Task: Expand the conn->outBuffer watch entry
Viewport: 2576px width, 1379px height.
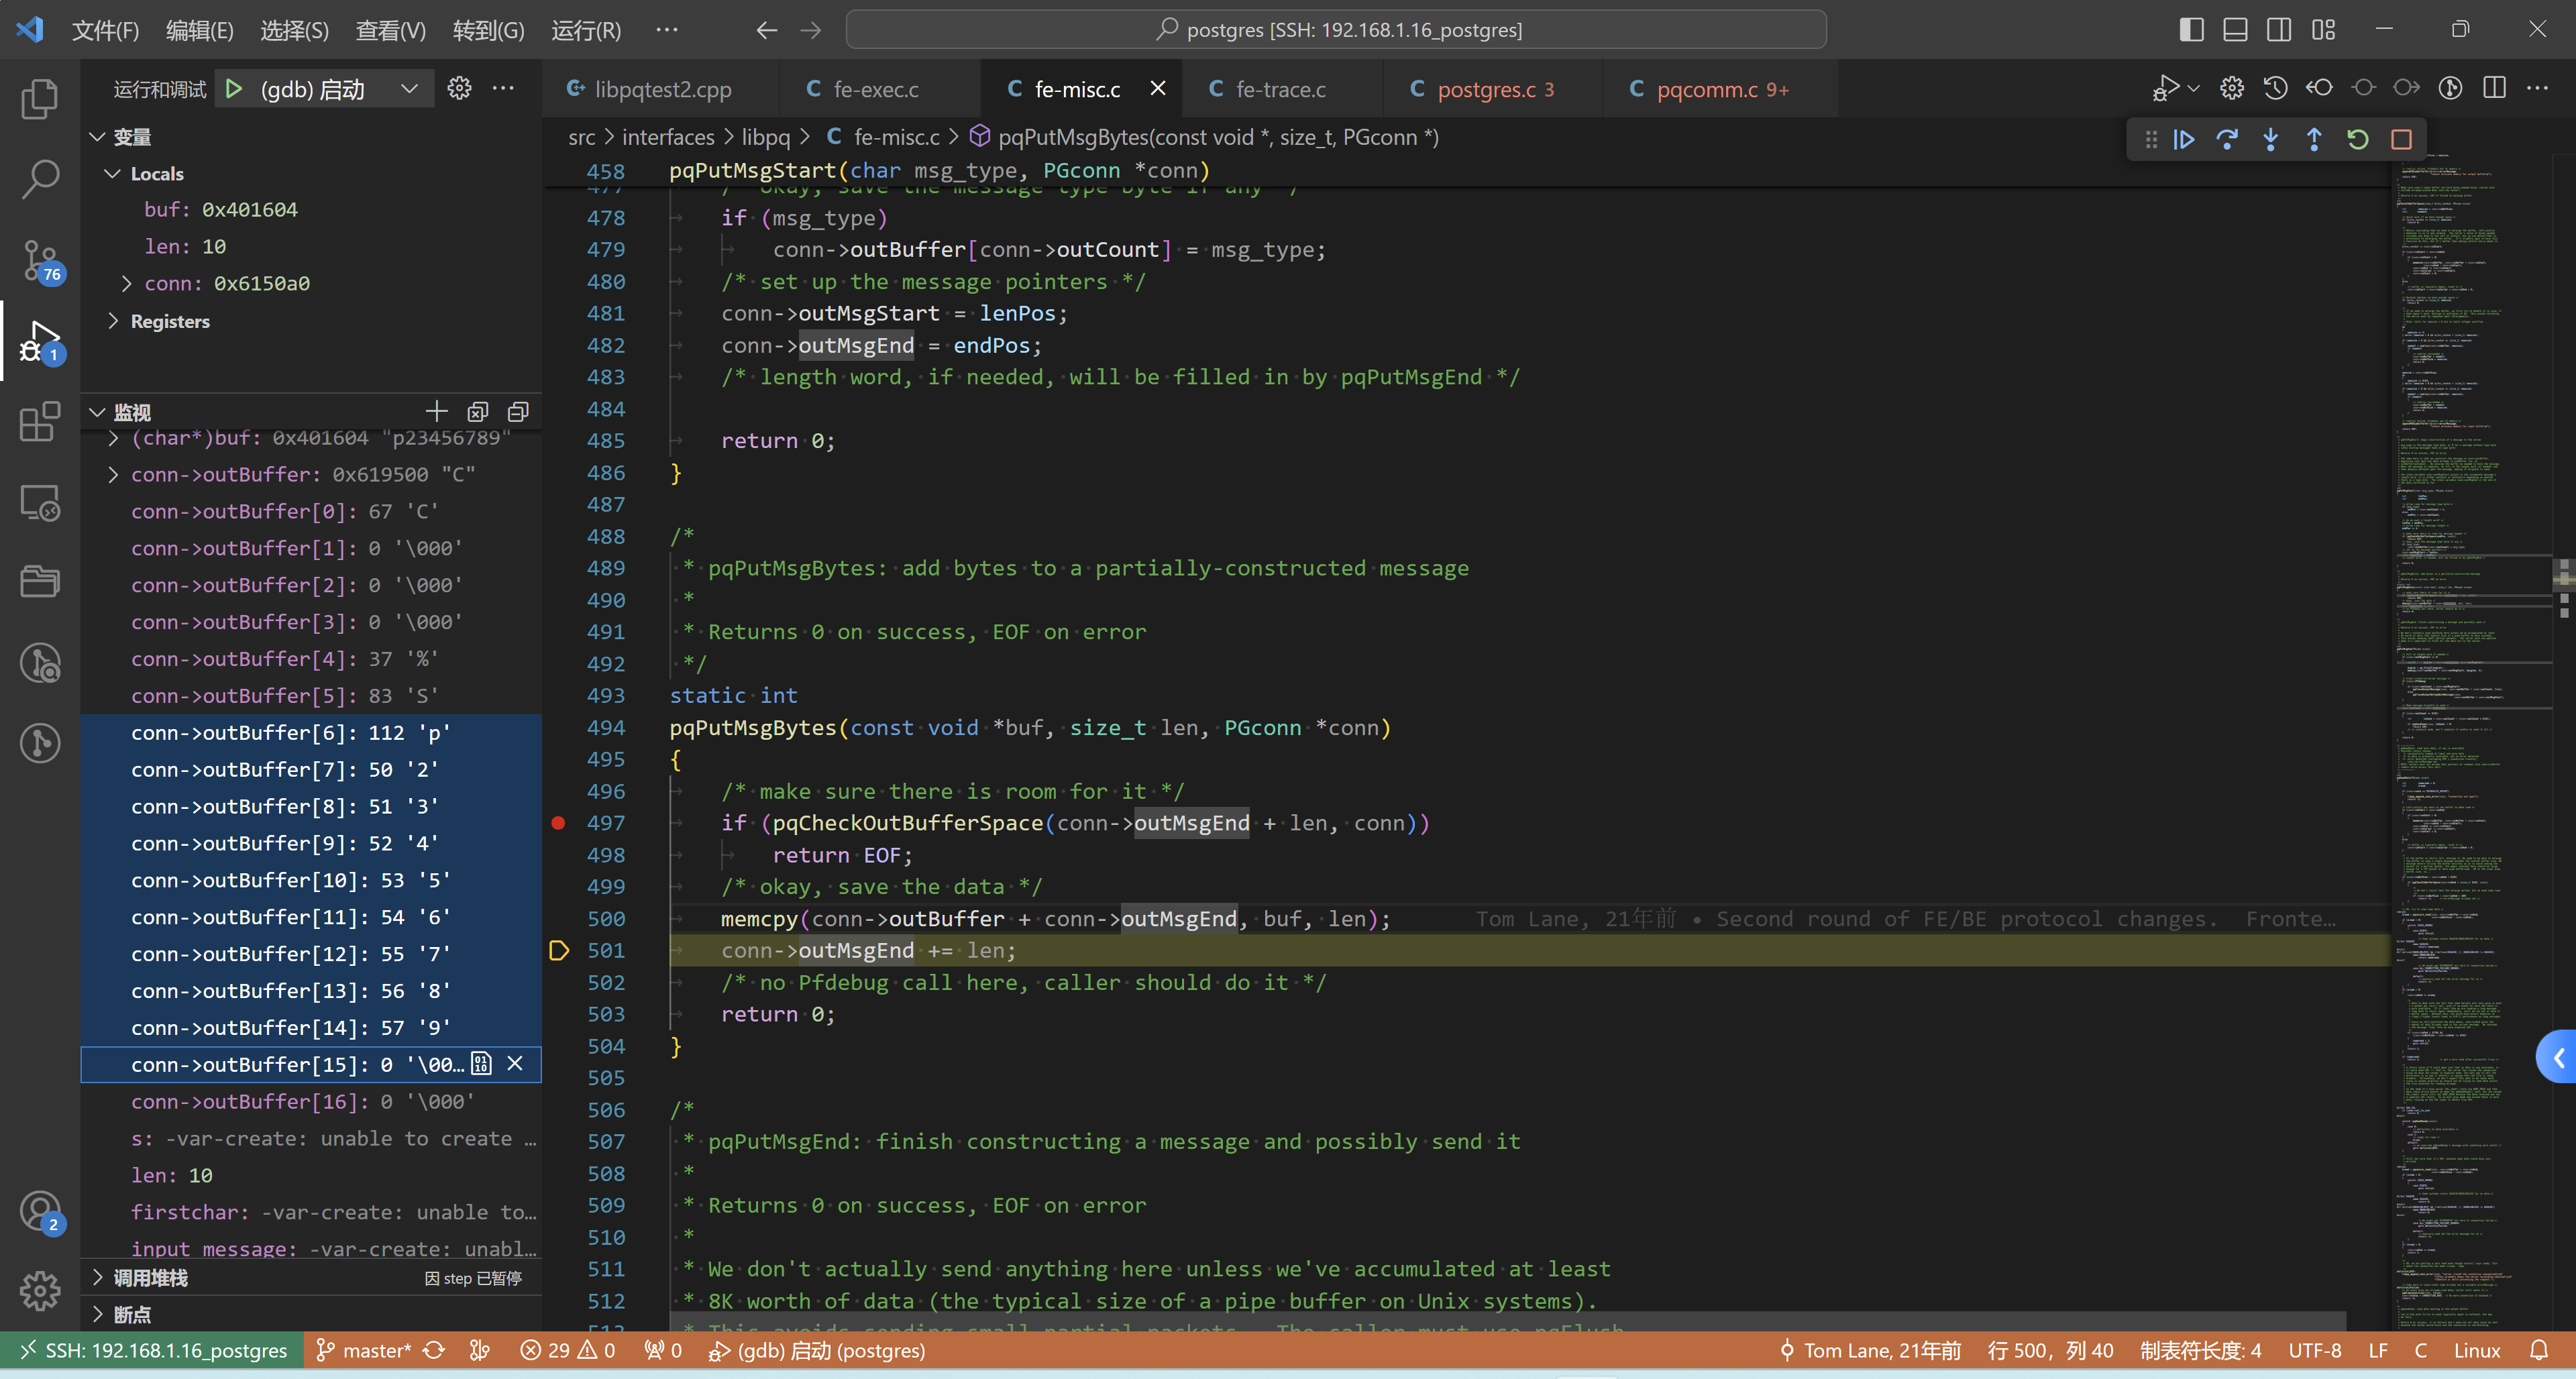Action: pos(112,475)
